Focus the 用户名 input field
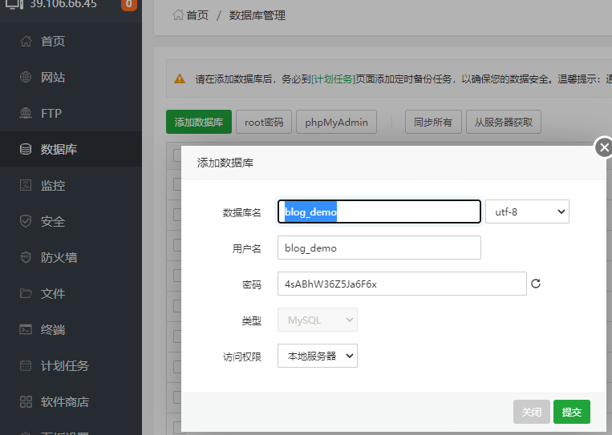The width and height of the screenshot is (612, 435). click(x=379, y=248)
